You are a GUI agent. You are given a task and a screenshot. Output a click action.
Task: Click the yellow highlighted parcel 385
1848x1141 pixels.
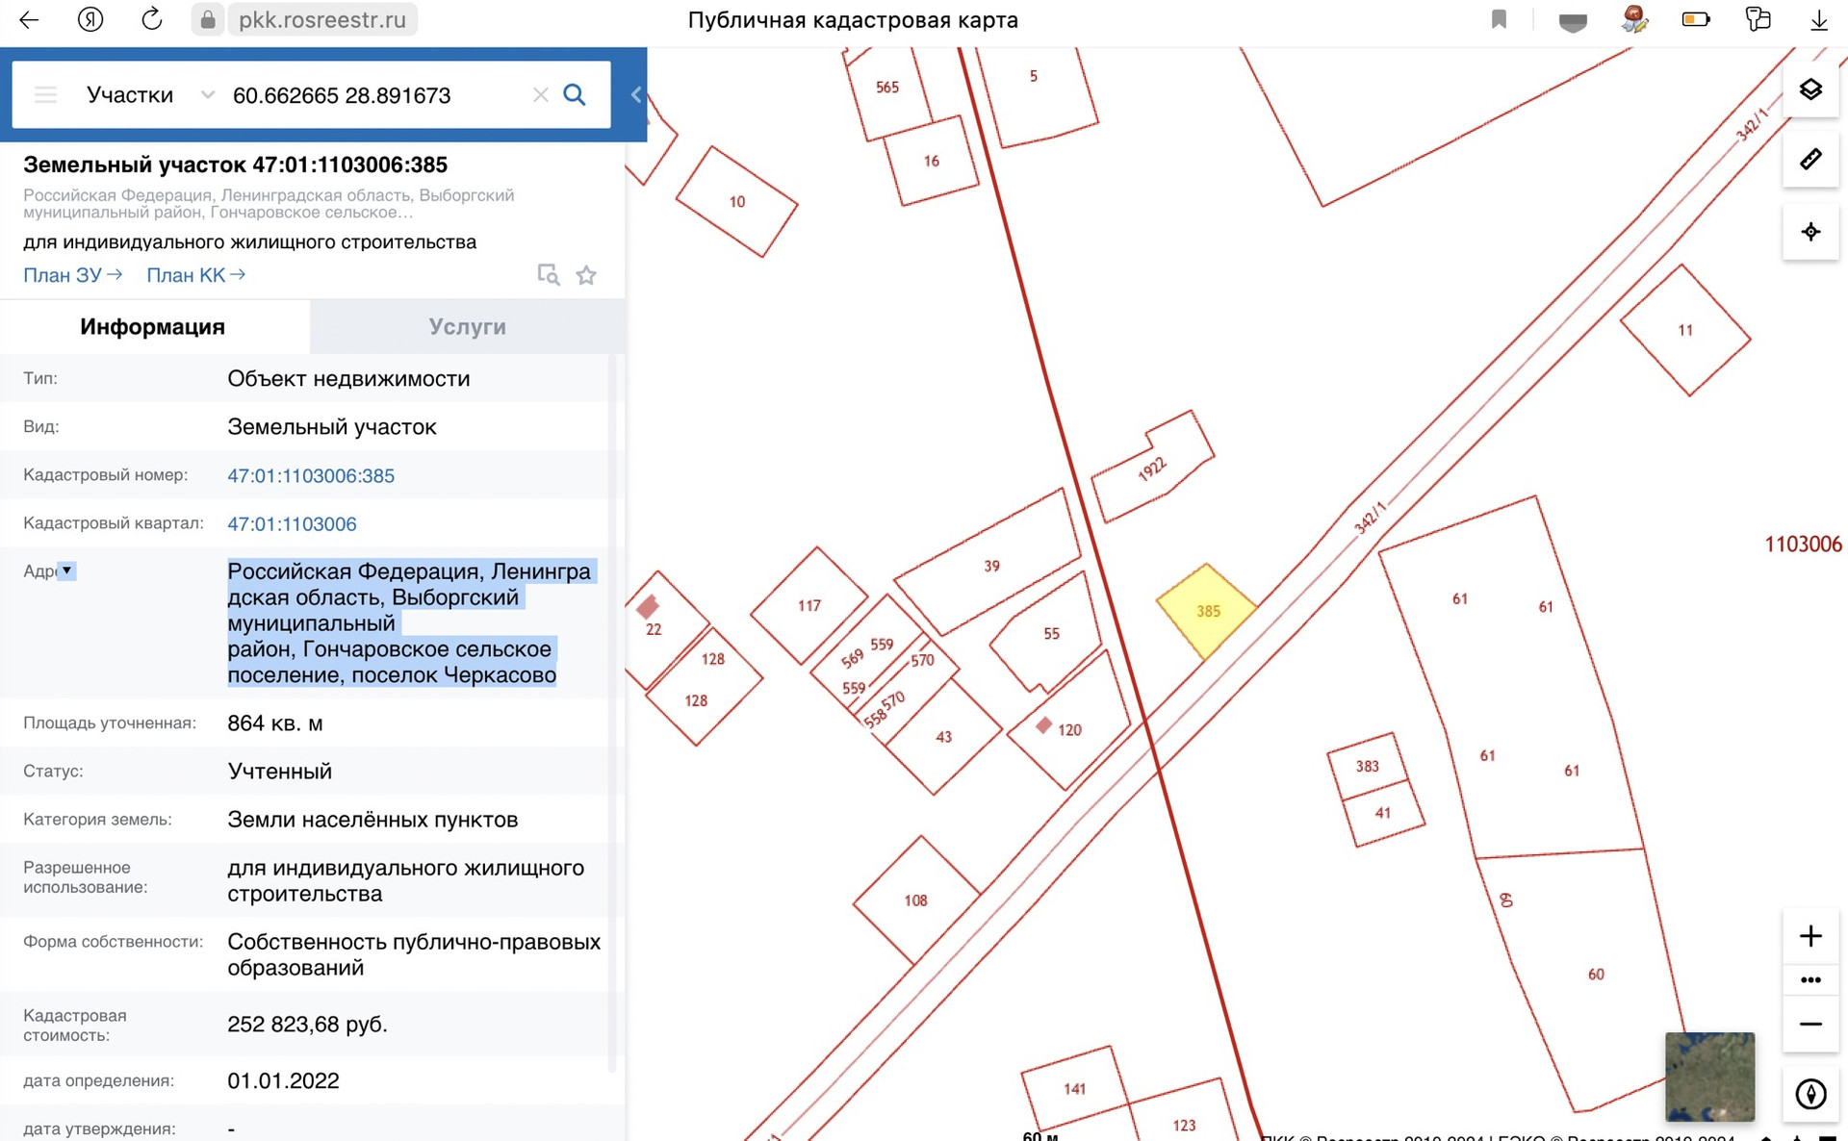(1206, 611)
